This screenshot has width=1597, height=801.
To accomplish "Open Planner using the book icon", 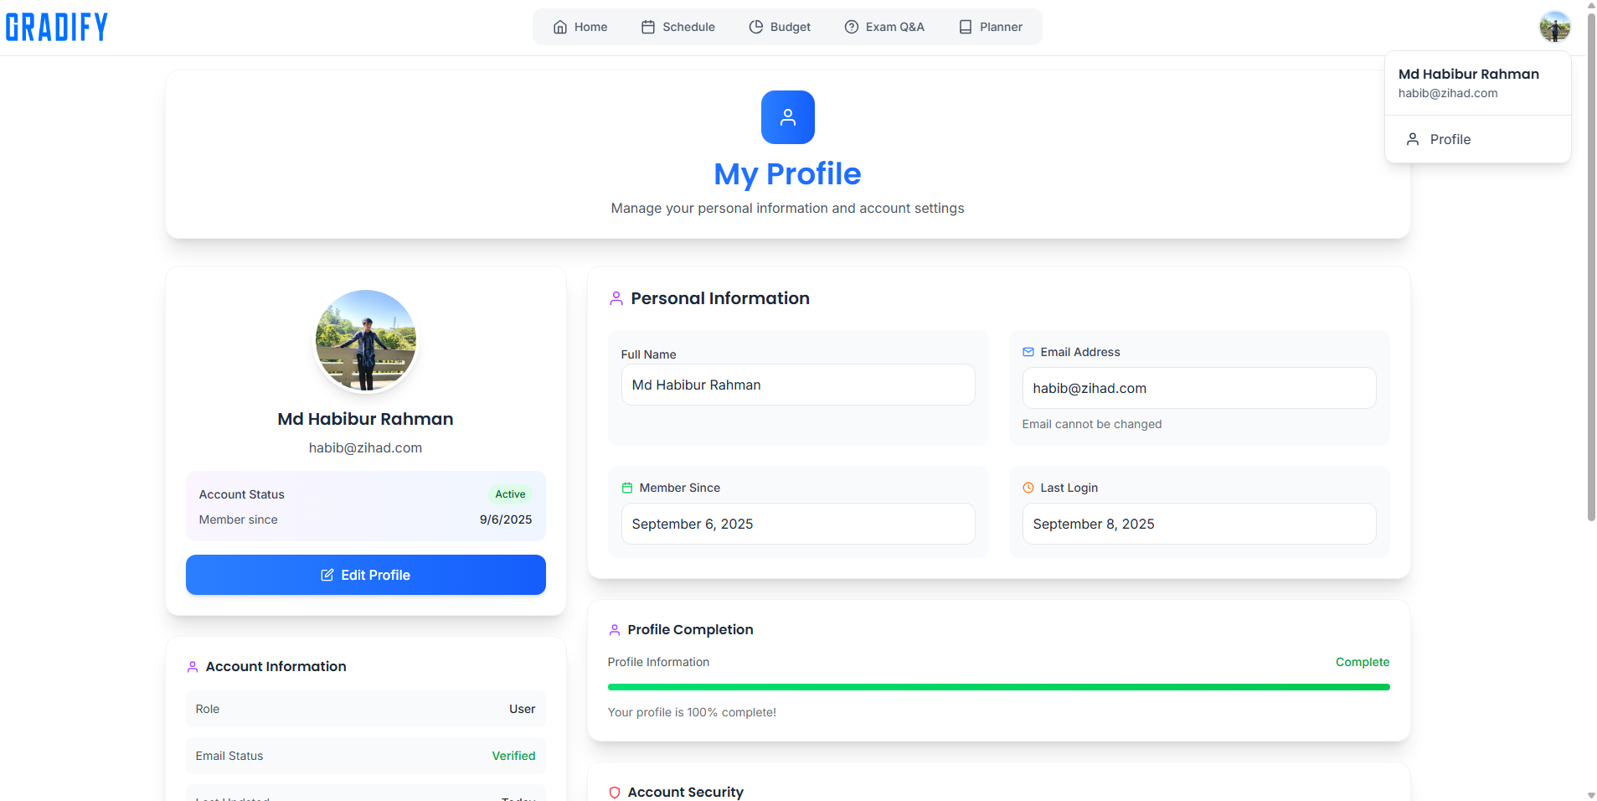I will click(964, 27).
